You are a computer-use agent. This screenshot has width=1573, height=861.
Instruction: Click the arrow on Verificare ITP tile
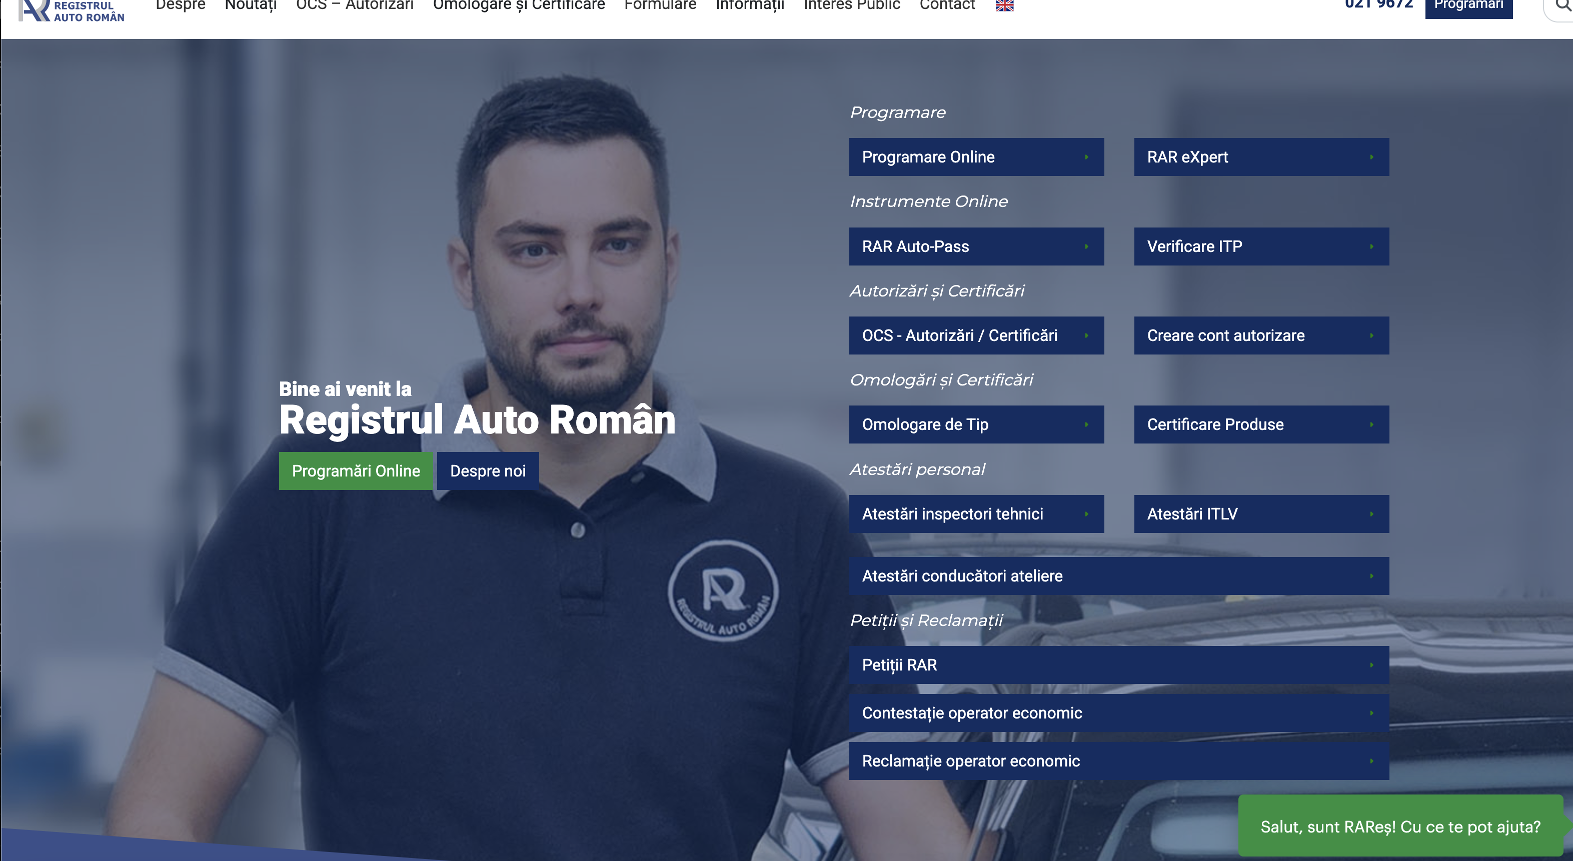point(1371,246)
